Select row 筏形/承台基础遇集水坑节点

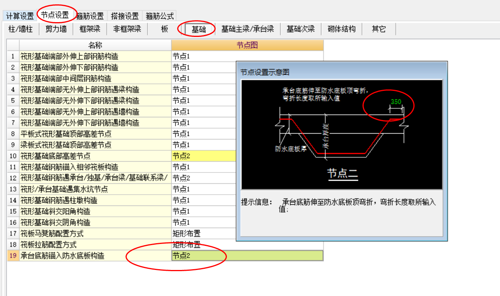pyautogui.click(x=95, y=189)
